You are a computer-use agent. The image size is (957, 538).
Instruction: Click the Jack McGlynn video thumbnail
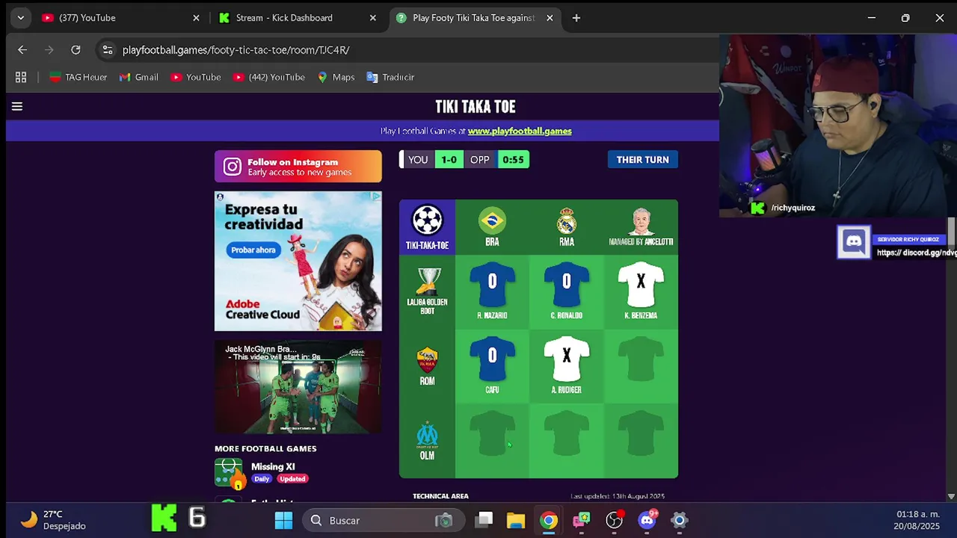(x=298, y=387)
